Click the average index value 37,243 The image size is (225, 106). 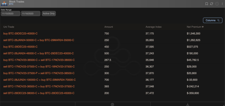point(150,53)
